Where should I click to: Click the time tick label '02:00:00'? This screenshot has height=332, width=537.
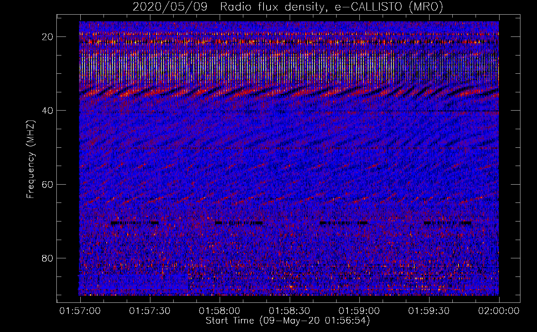pyautogui.click(x=499, y=311)
